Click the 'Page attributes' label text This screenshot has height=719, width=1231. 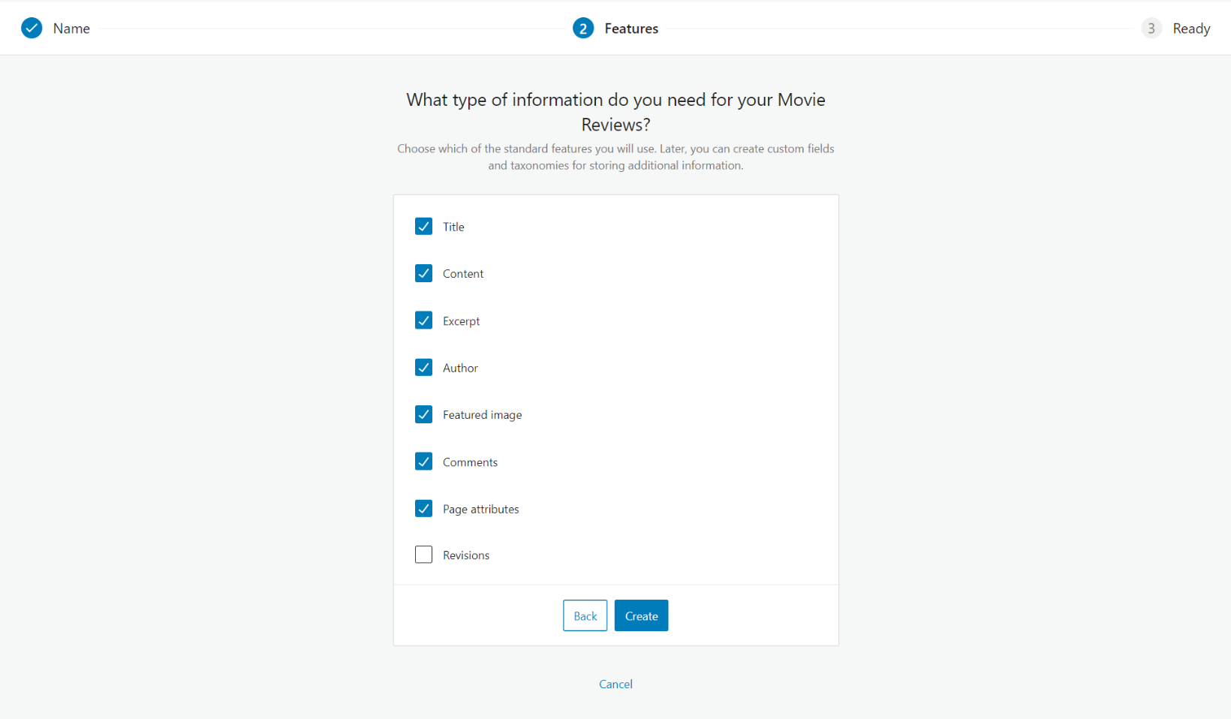pyautogui.click(x=480, y=509)
